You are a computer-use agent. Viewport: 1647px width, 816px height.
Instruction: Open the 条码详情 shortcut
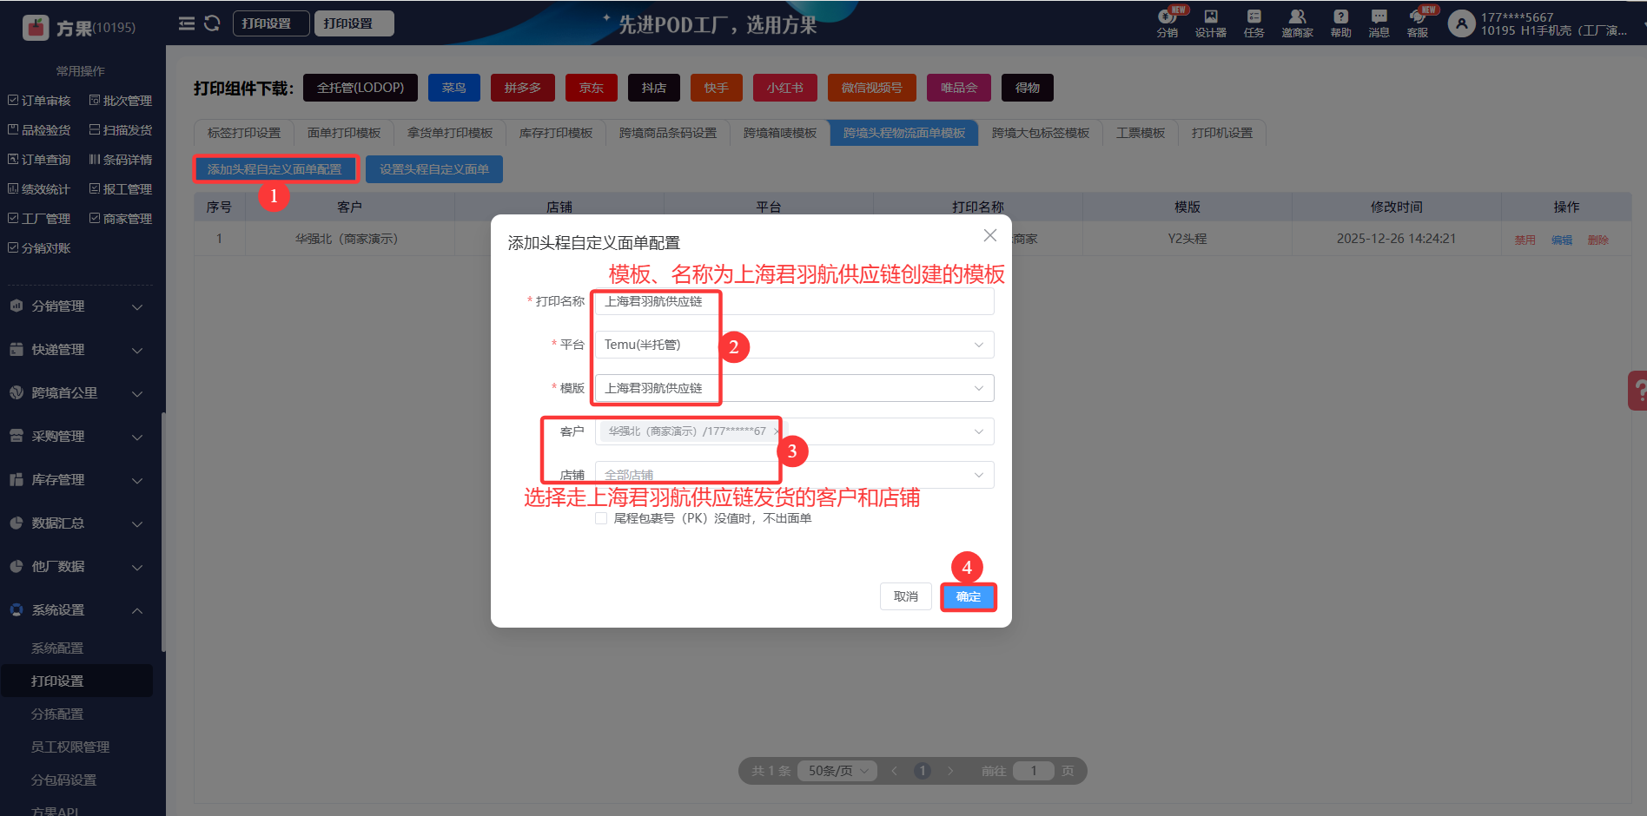[x=121, y=160]
